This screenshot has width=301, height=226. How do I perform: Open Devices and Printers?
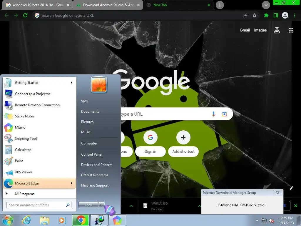pyautogui.click(x=97, y=165)
